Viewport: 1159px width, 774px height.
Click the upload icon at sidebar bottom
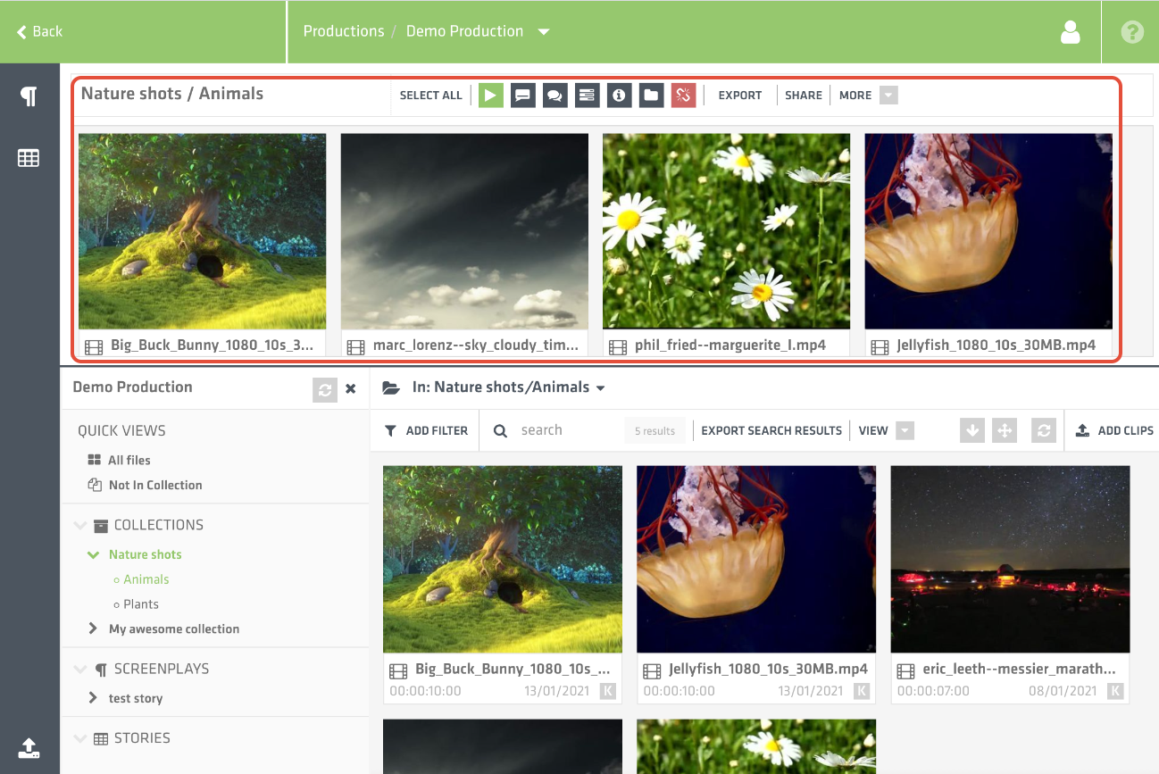click(29, 747)
